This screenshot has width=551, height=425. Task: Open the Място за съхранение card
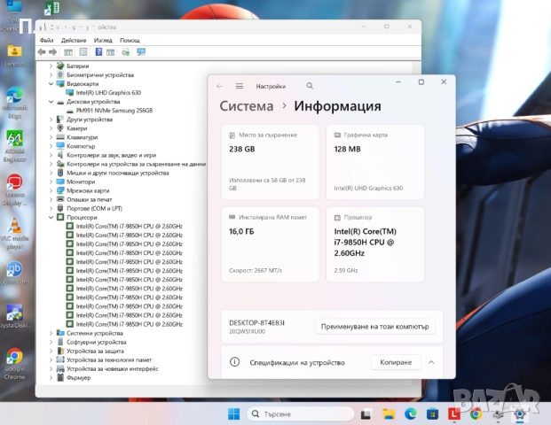point(271,162)
